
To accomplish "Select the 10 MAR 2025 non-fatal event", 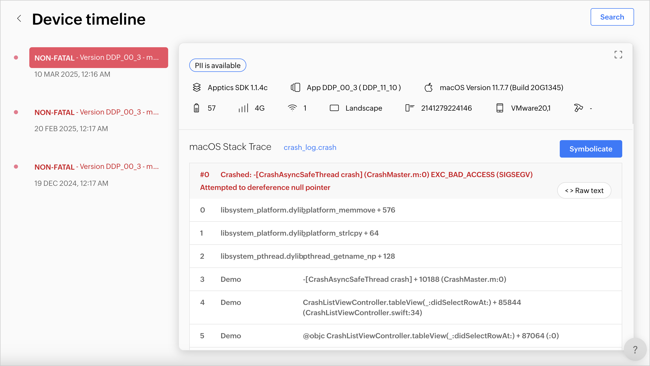I will coord(99,58).
